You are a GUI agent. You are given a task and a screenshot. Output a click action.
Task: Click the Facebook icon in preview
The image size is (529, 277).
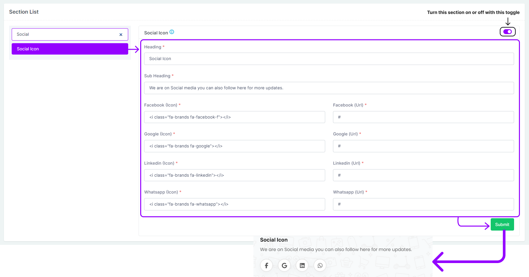[x=266, y=266]
